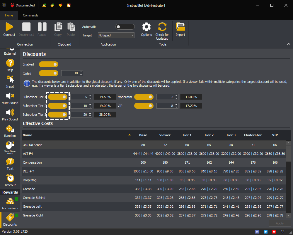Decrease VIP discount spinner
The width and height of the screenshot is (293, 235).
click(176, 107)
